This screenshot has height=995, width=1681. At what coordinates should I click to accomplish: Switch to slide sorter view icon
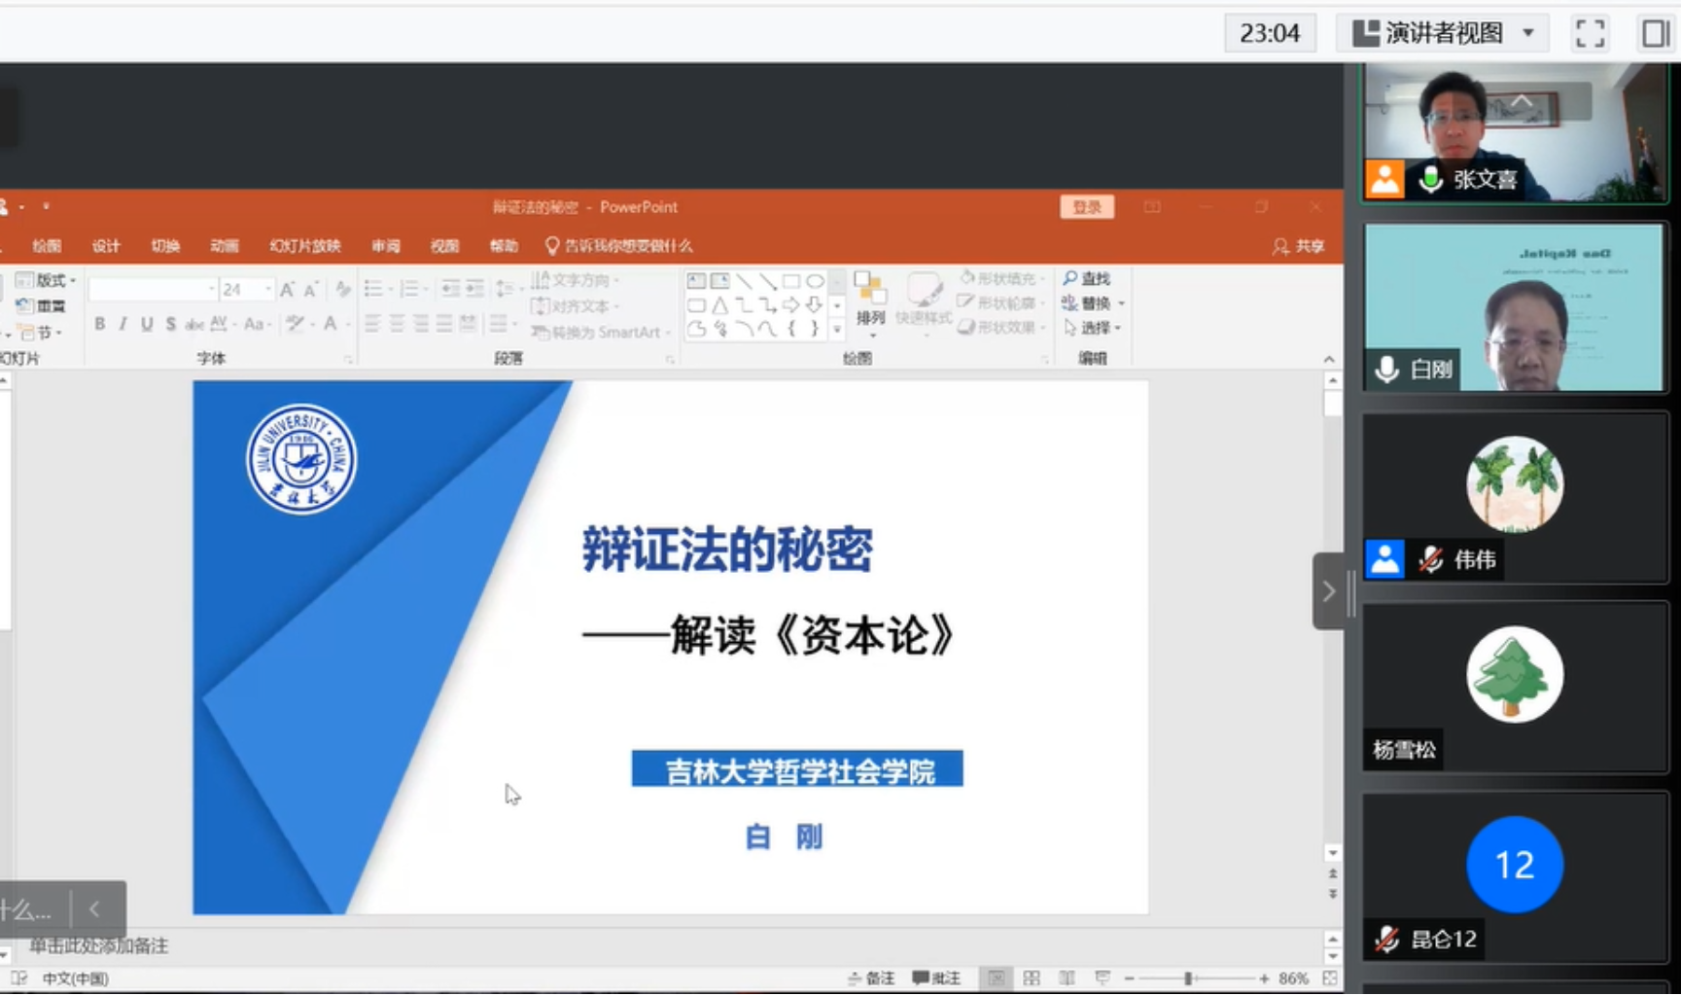tap(1032, 978)
